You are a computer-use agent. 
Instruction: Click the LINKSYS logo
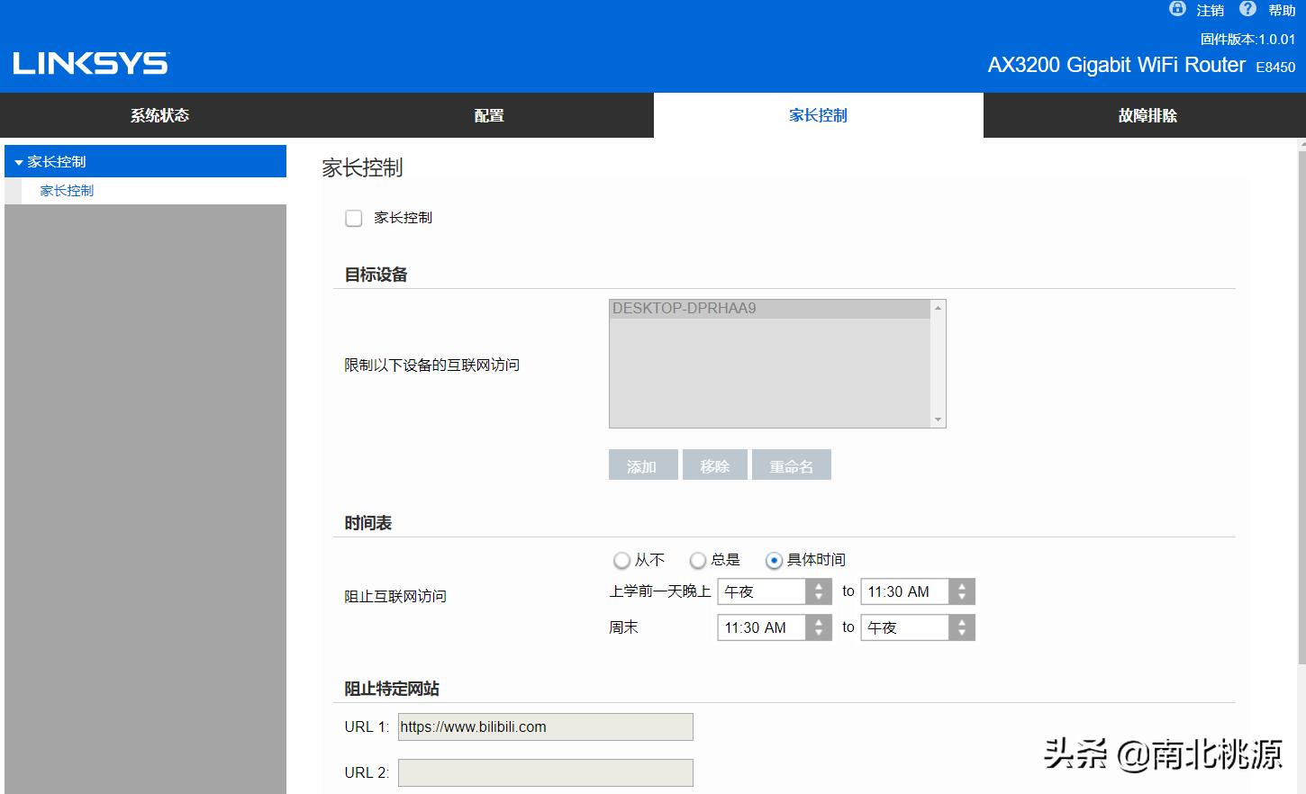tap(88, 61)
